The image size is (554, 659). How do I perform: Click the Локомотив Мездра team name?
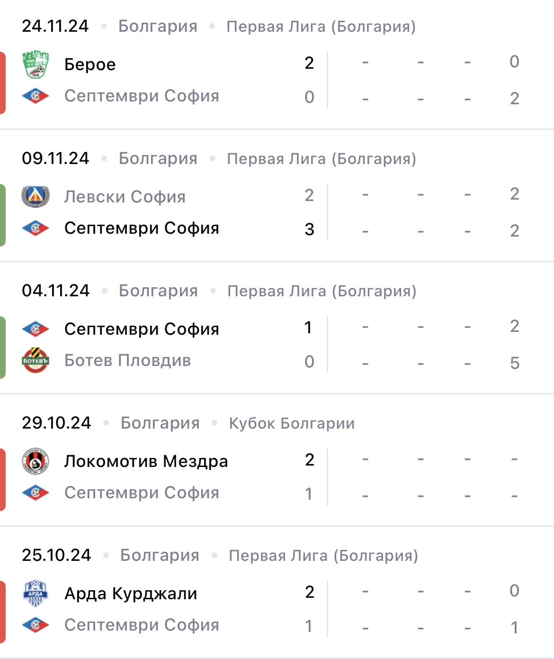pos(146,461)
